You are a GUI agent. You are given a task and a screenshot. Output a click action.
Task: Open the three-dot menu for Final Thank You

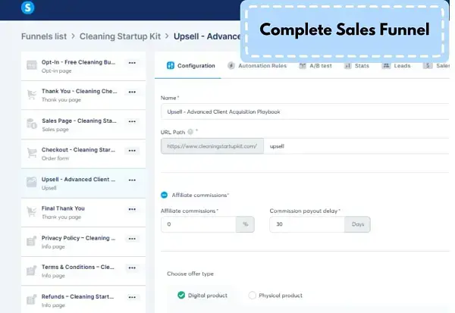pyautogui.click(x=132, y=209)
